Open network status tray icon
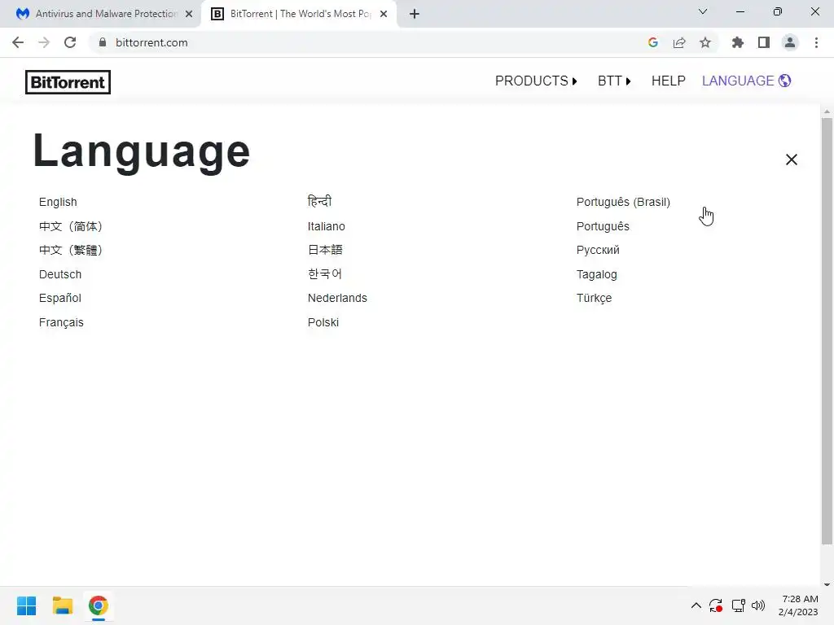 click(x=738, y=605)
